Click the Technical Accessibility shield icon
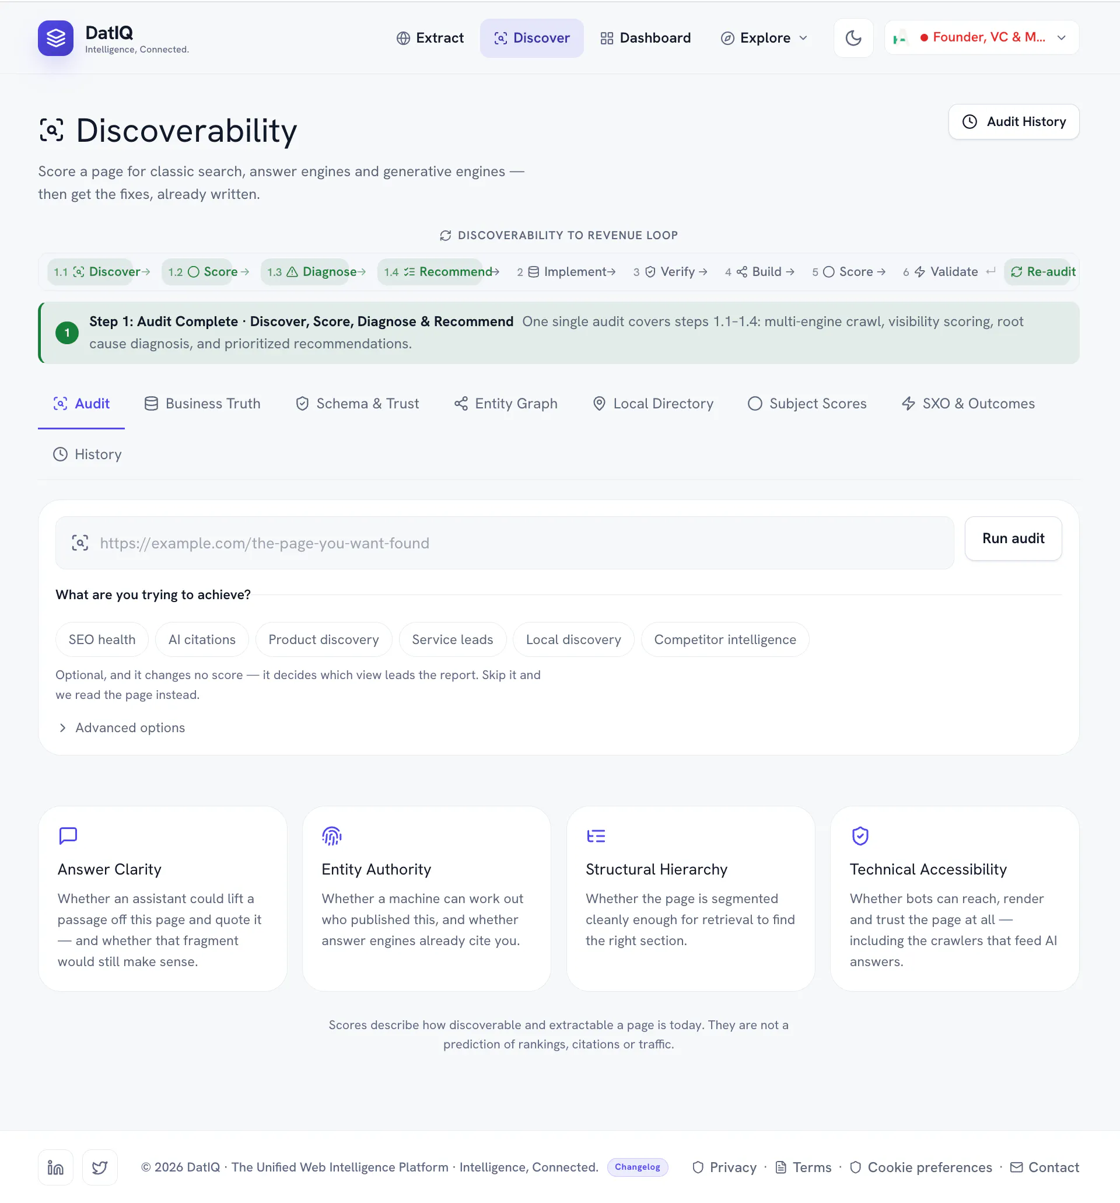Image resolution: width=1120 pixels, height=1203 pixels. click(860, 835)
